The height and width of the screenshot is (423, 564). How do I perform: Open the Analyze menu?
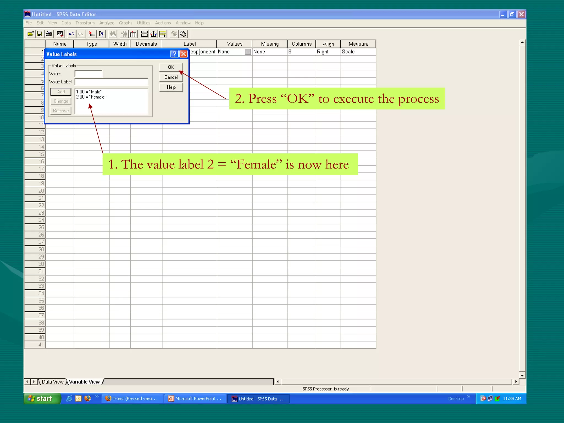107,23
